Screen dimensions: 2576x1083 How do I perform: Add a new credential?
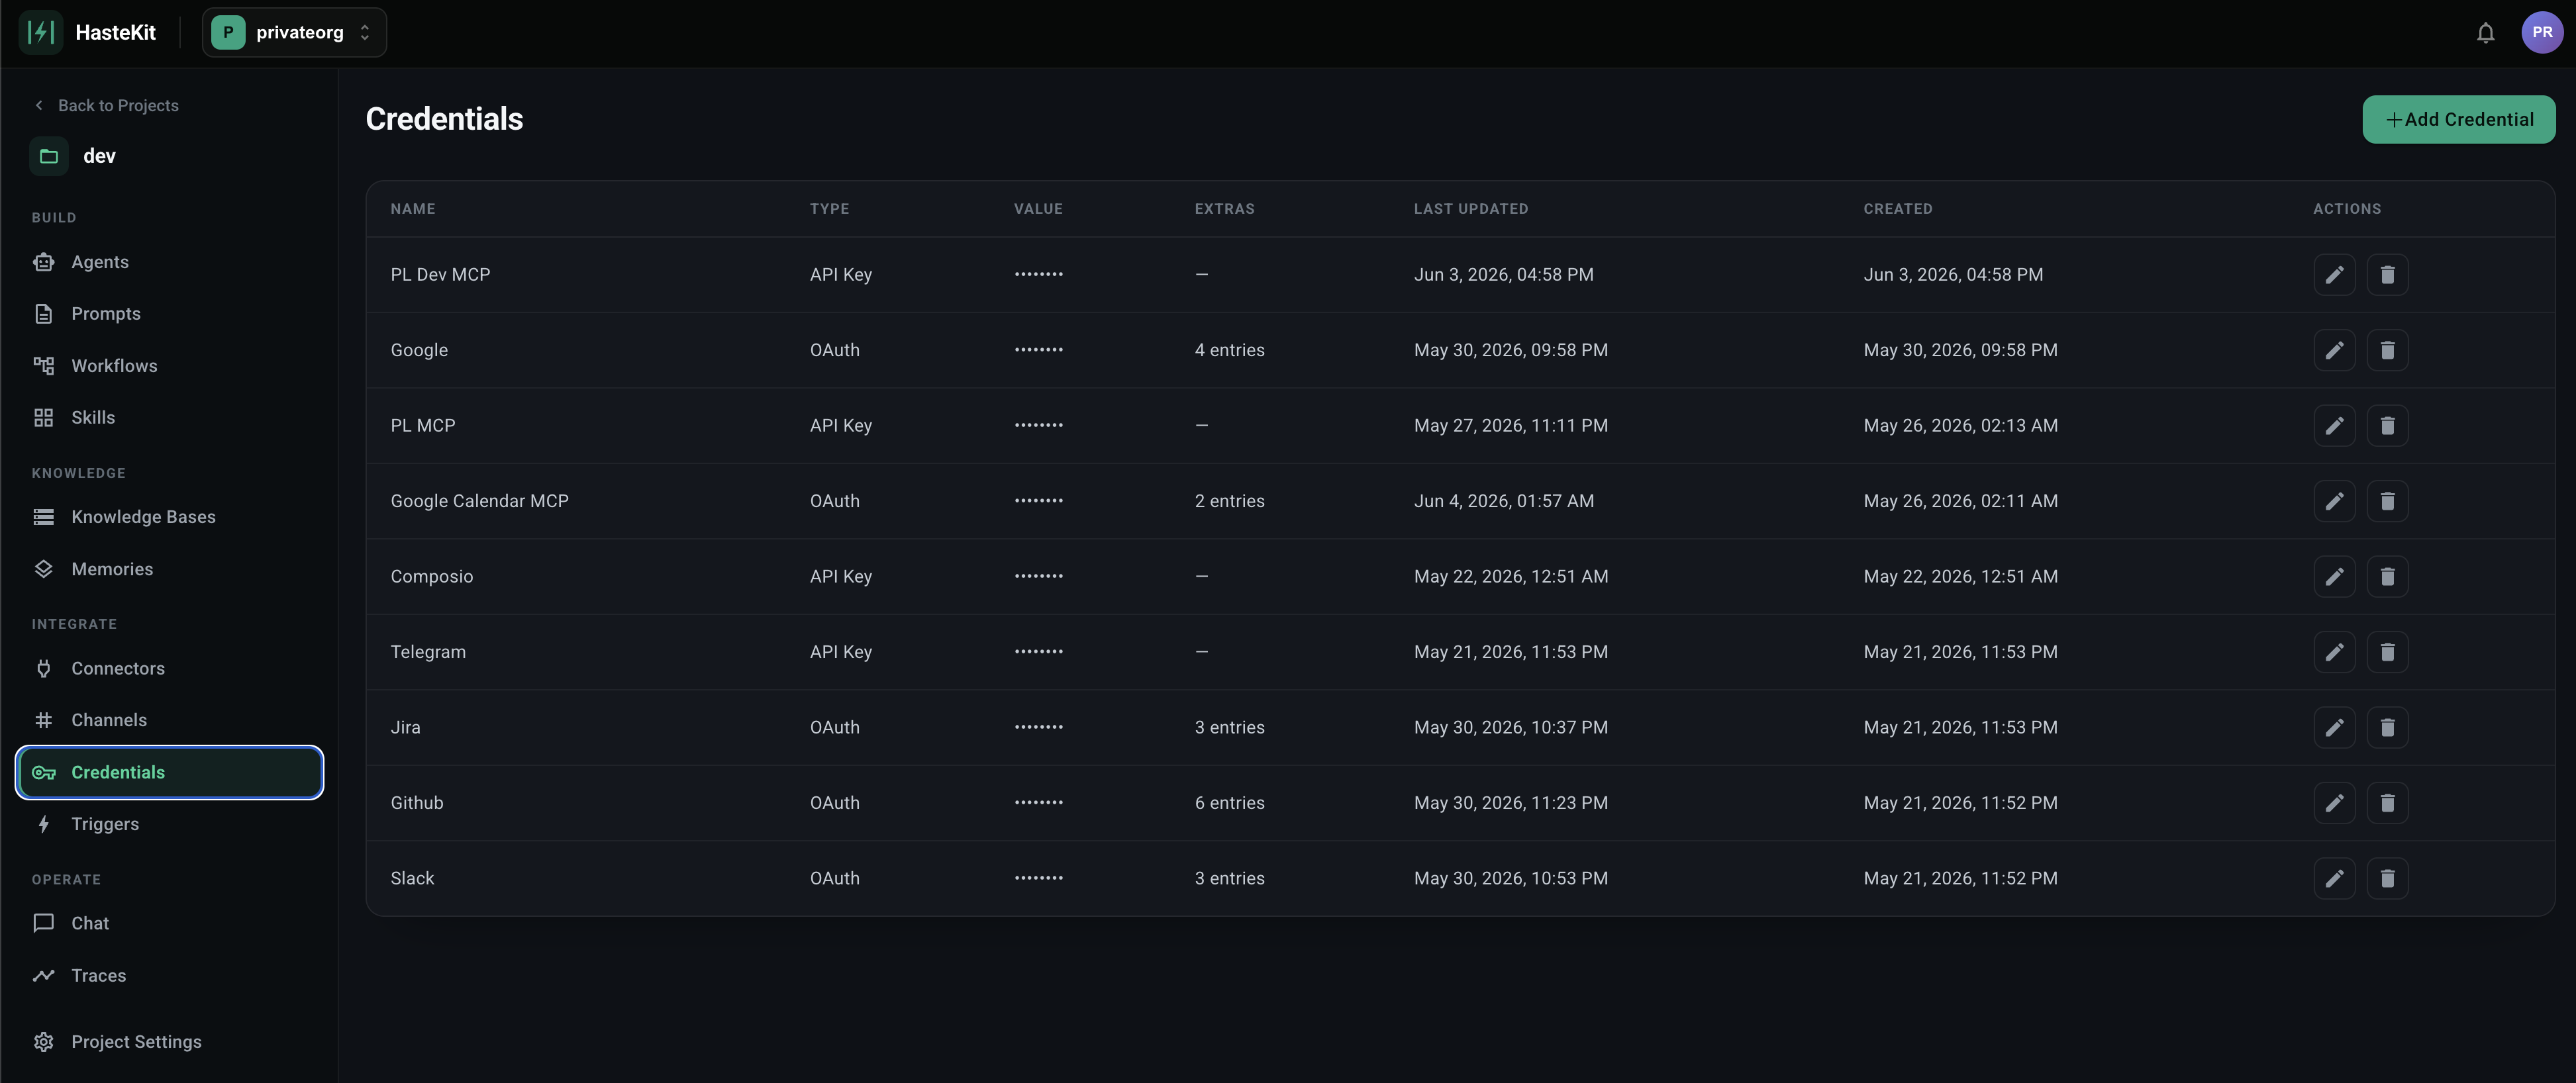2459,120
